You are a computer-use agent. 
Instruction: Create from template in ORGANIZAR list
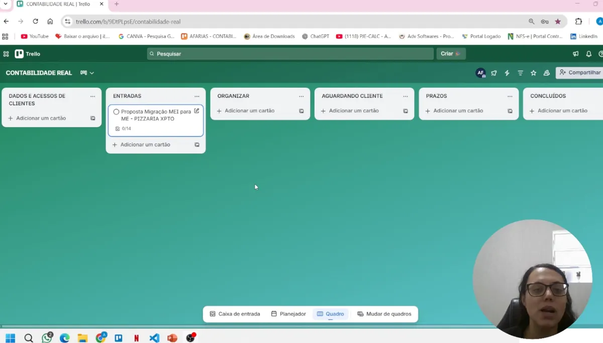point(301,111)
